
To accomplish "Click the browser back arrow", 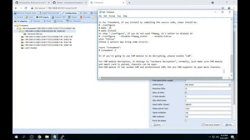I will click(16, 8).
